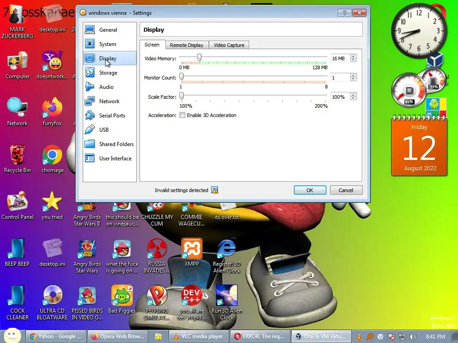Open the XMPP desktop shortcut
The image size is (458, 343).
[x=191, y=253]
